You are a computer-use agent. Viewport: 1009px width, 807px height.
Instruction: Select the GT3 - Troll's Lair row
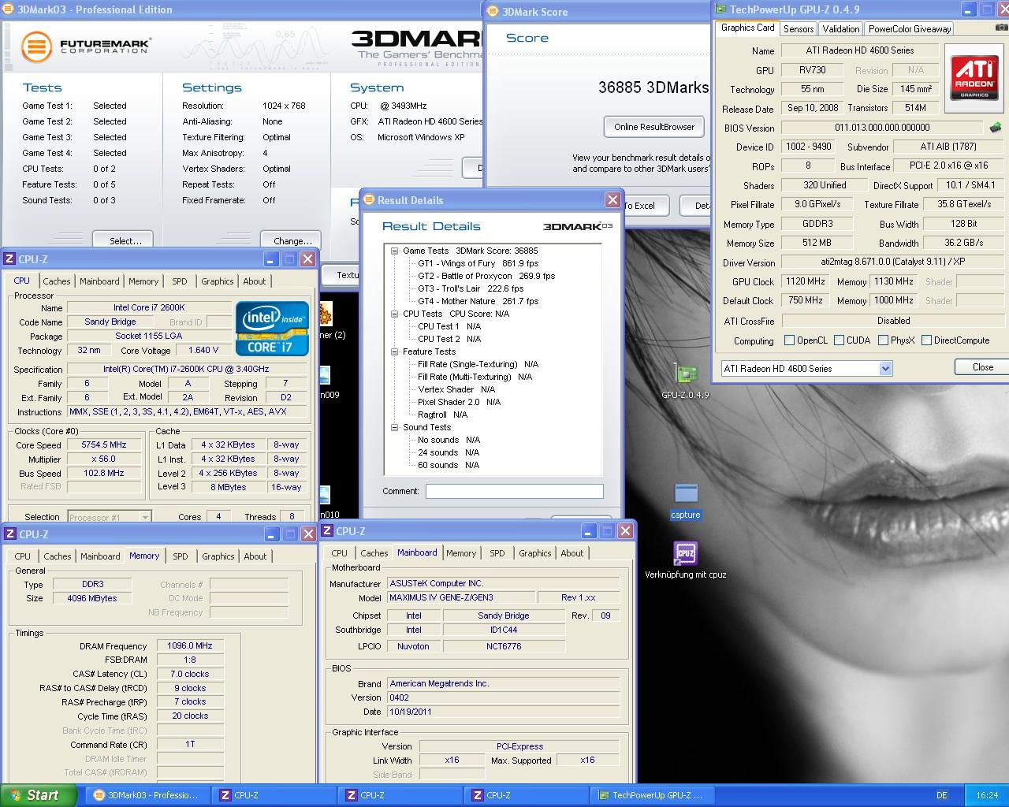point(471,288)
